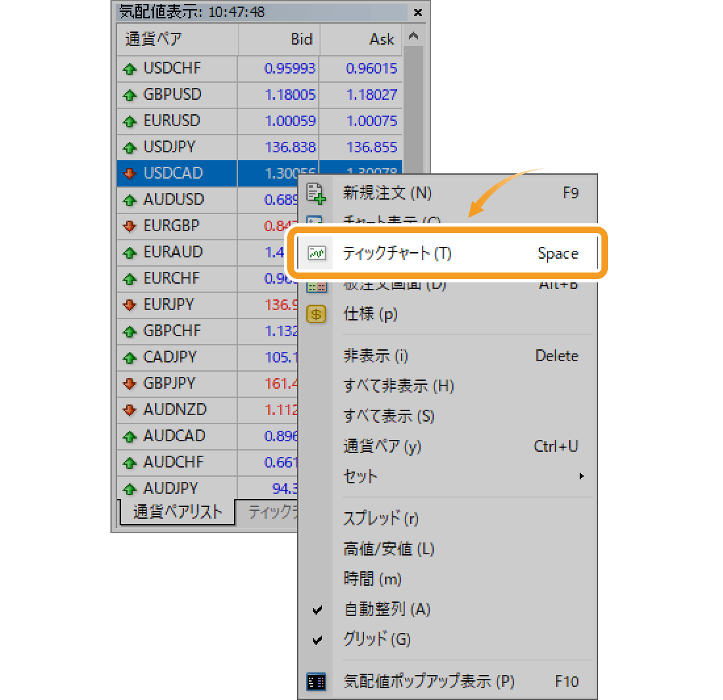Click the green arrow icon beside AUDCAD
The width and height of the screenshot is (723, 700).
coord(130,437)
